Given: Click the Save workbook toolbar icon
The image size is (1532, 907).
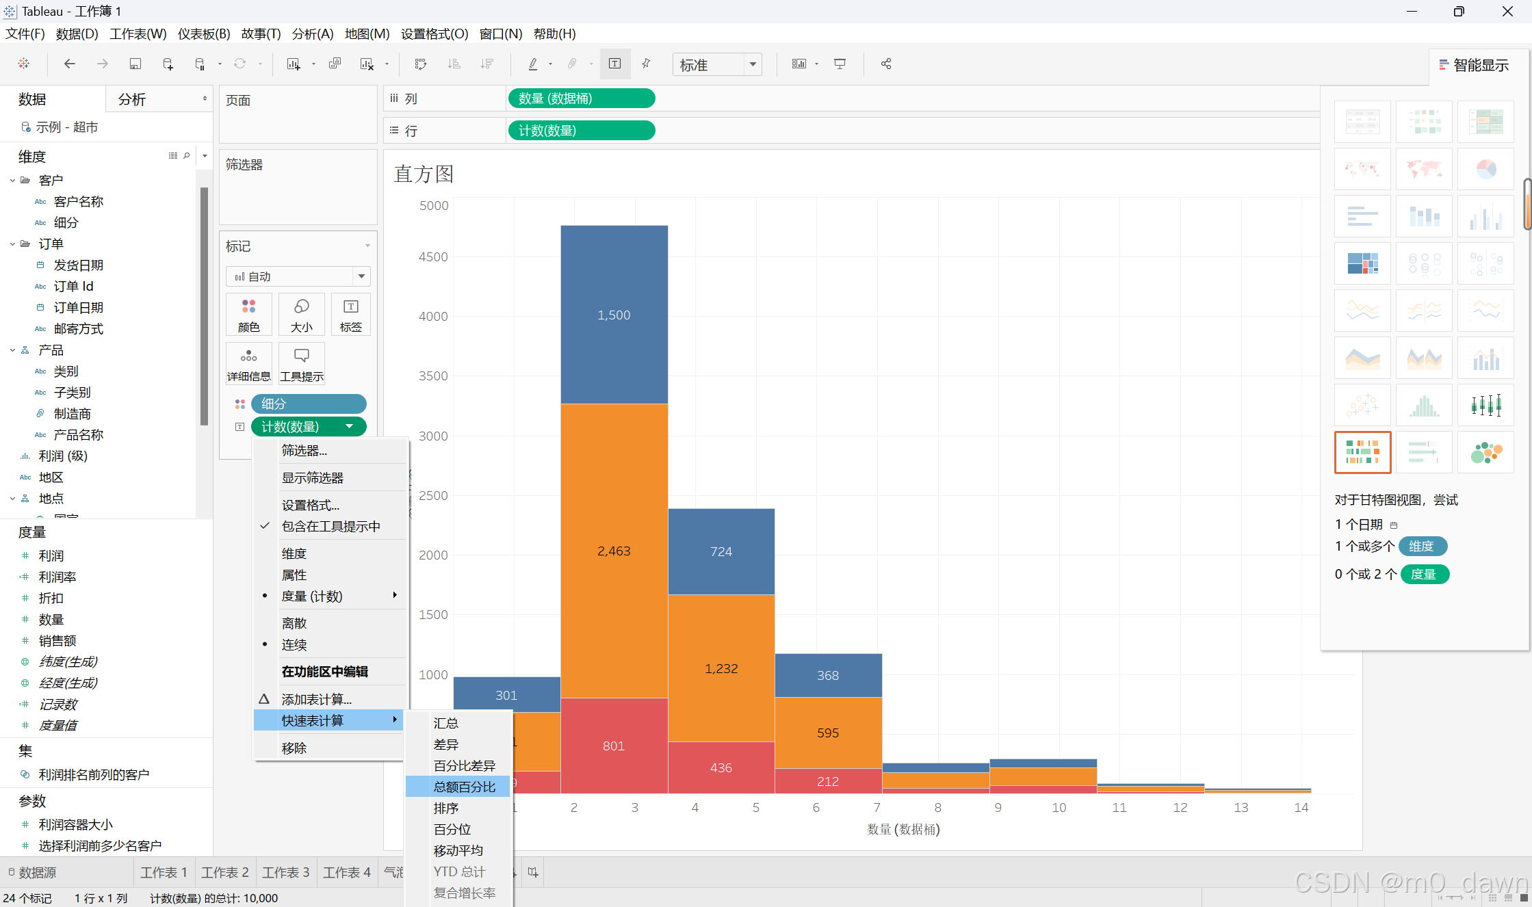Looking at the screenshot, I should click(135, 64).
